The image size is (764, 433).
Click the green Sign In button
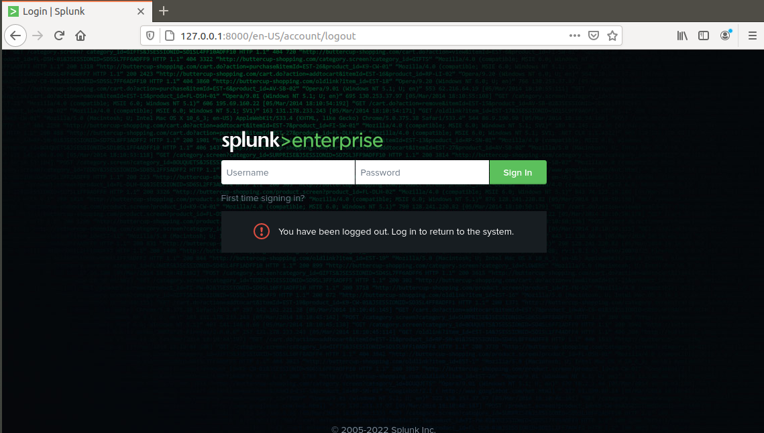[x=517, y=172]
